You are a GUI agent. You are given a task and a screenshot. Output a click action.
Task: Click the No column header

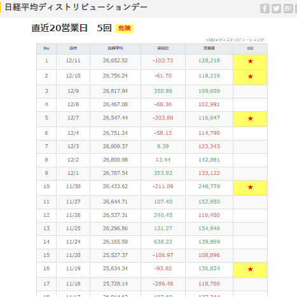(x=46, y=48)
